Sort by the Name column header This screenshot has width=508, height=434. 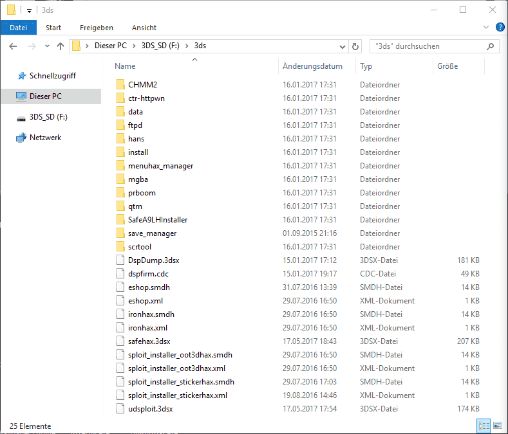[x=125, y=66]
